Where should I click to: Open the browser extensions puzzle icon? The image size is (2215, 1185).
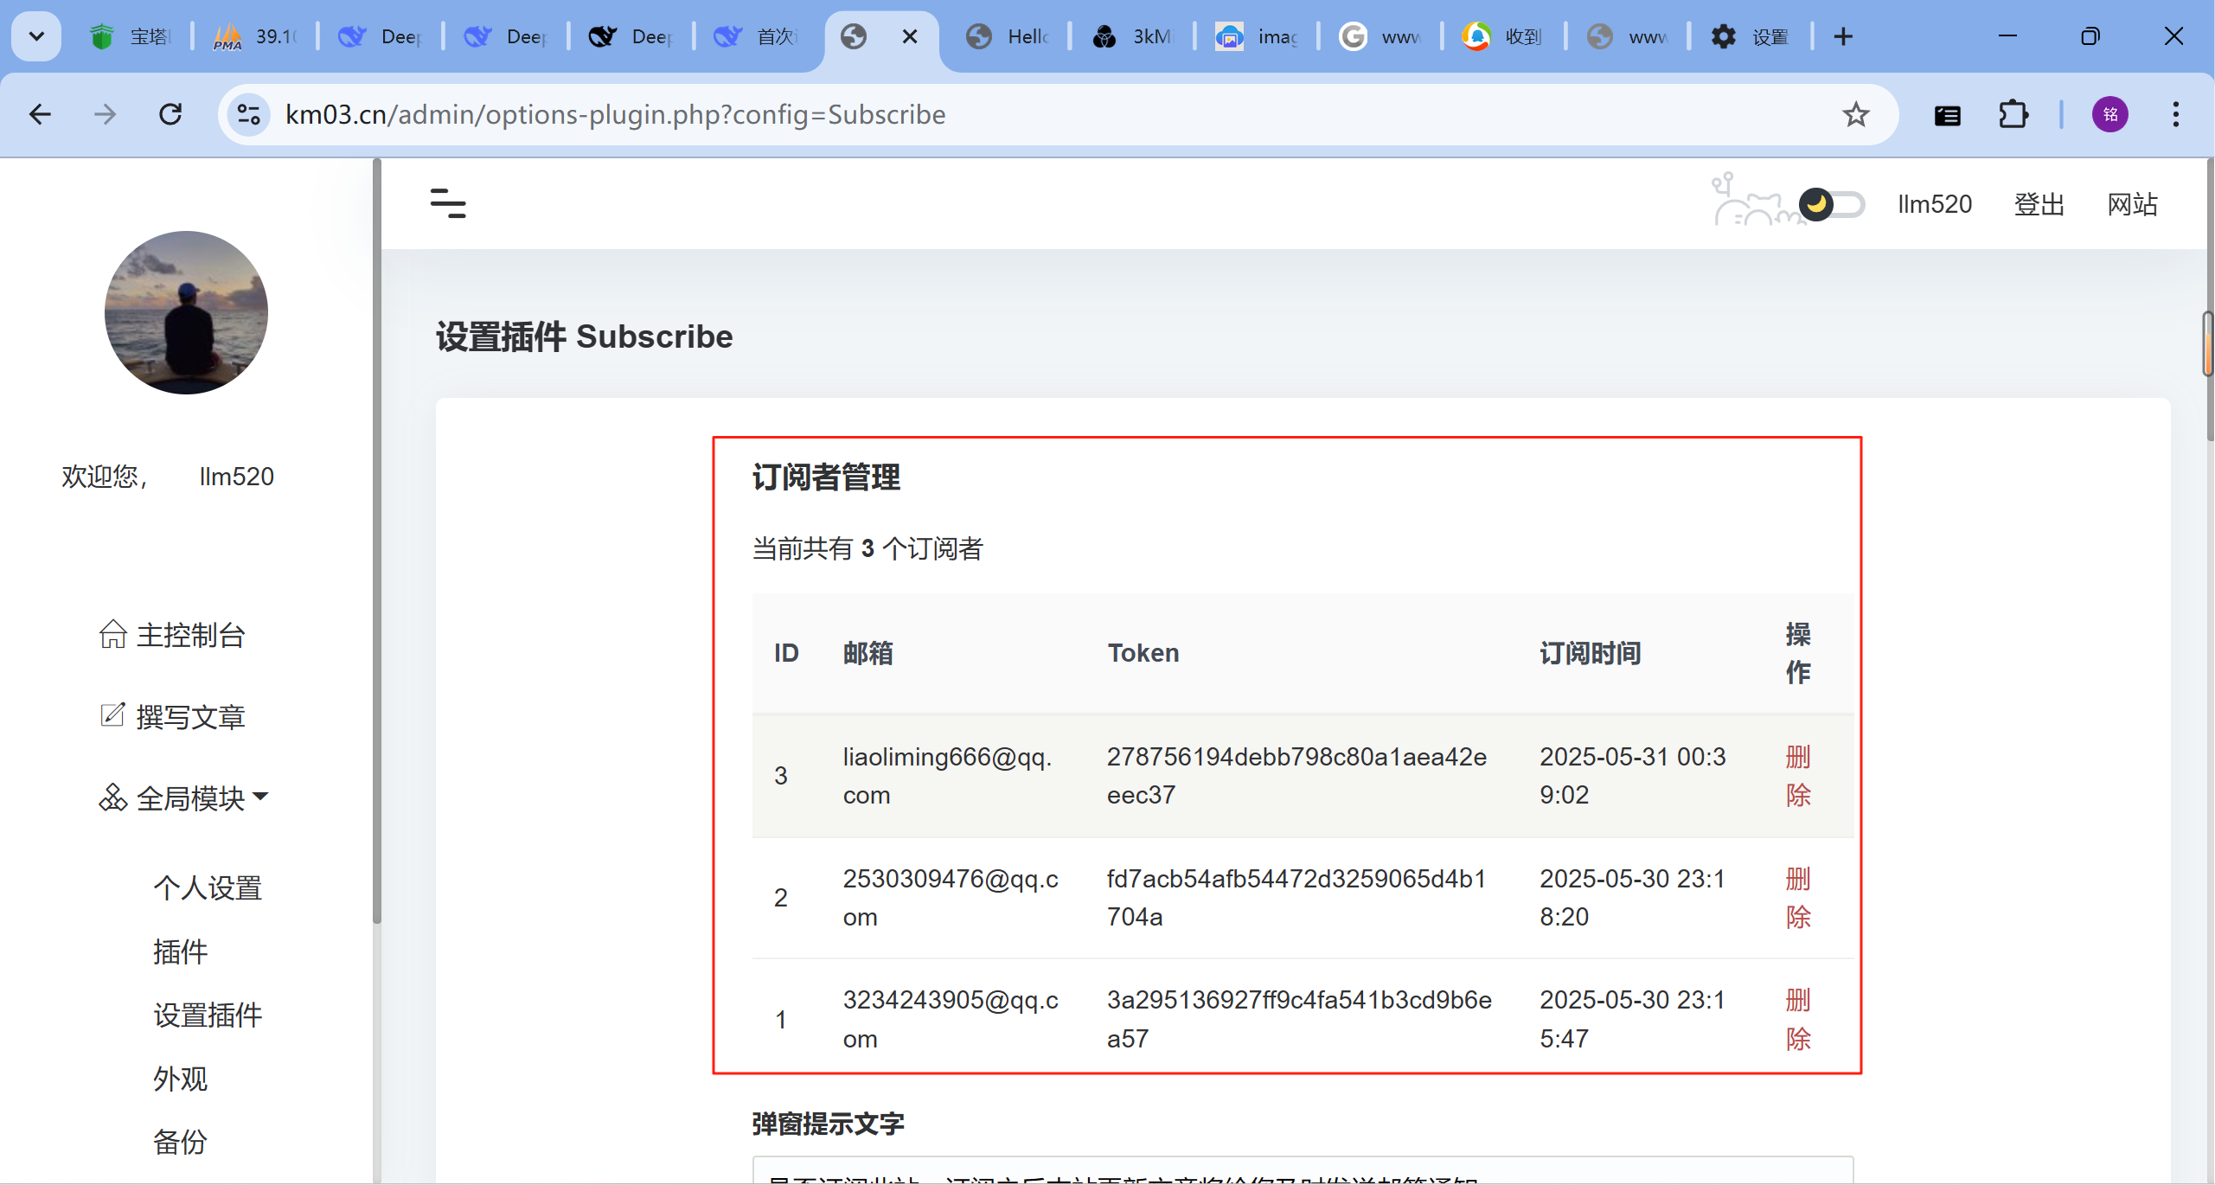pyautogui.click(x=2013, y=114)
